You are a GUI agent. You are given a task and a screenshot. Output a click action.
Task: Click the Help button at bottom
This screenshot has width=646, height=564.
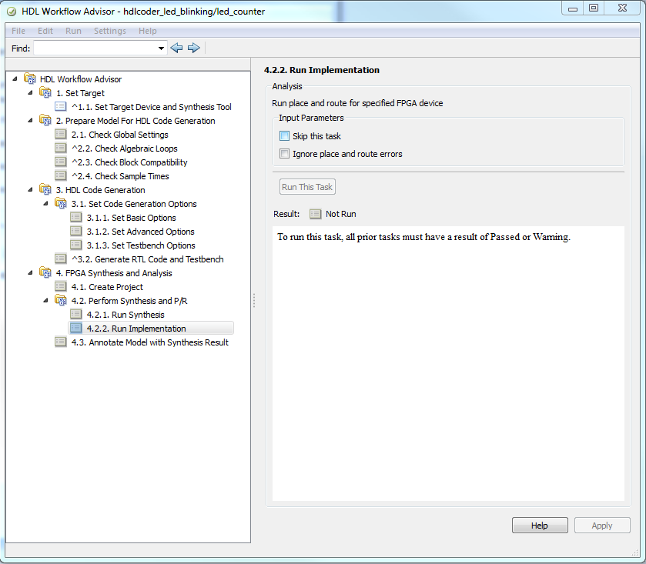(540, 526)
